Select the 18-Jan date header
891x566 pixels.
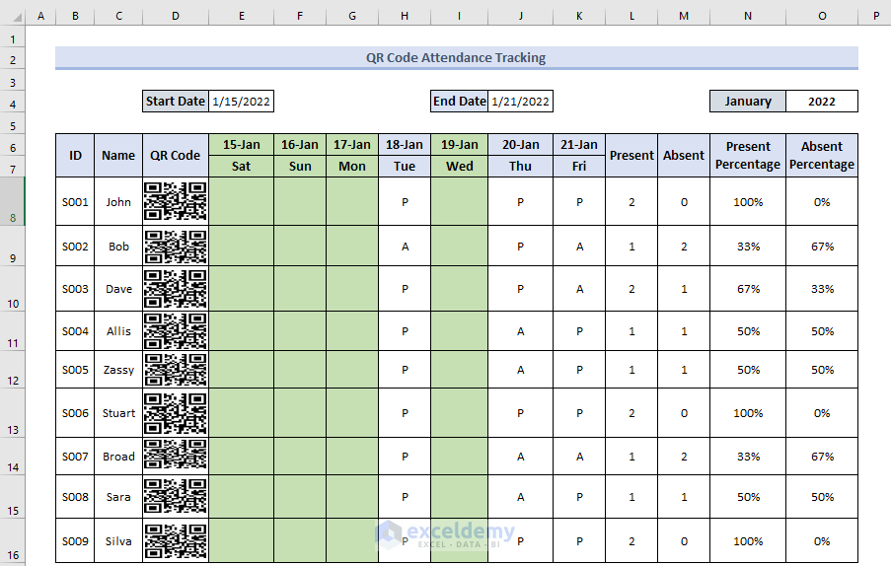click(404, 145)
